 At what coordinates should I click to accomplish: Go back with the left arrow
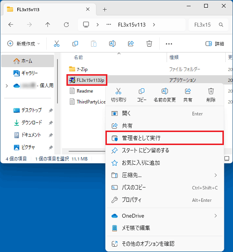(x=11, y=25)
